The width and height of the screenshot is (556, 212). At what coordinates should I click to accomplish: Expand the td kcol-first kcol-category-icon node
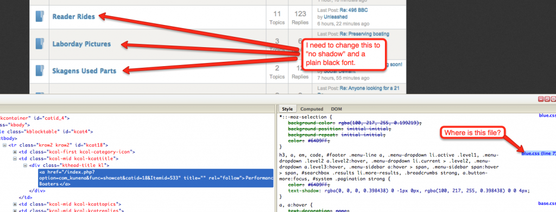[x=15, y=152]
